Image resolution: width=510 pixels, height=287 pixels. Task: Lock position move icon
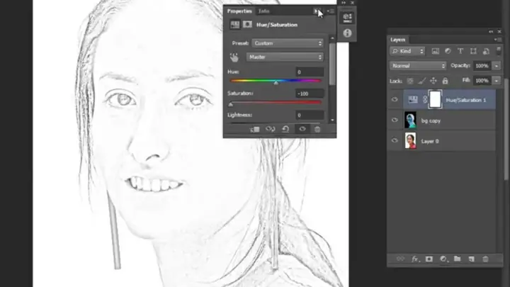click(x=433, y=81)
